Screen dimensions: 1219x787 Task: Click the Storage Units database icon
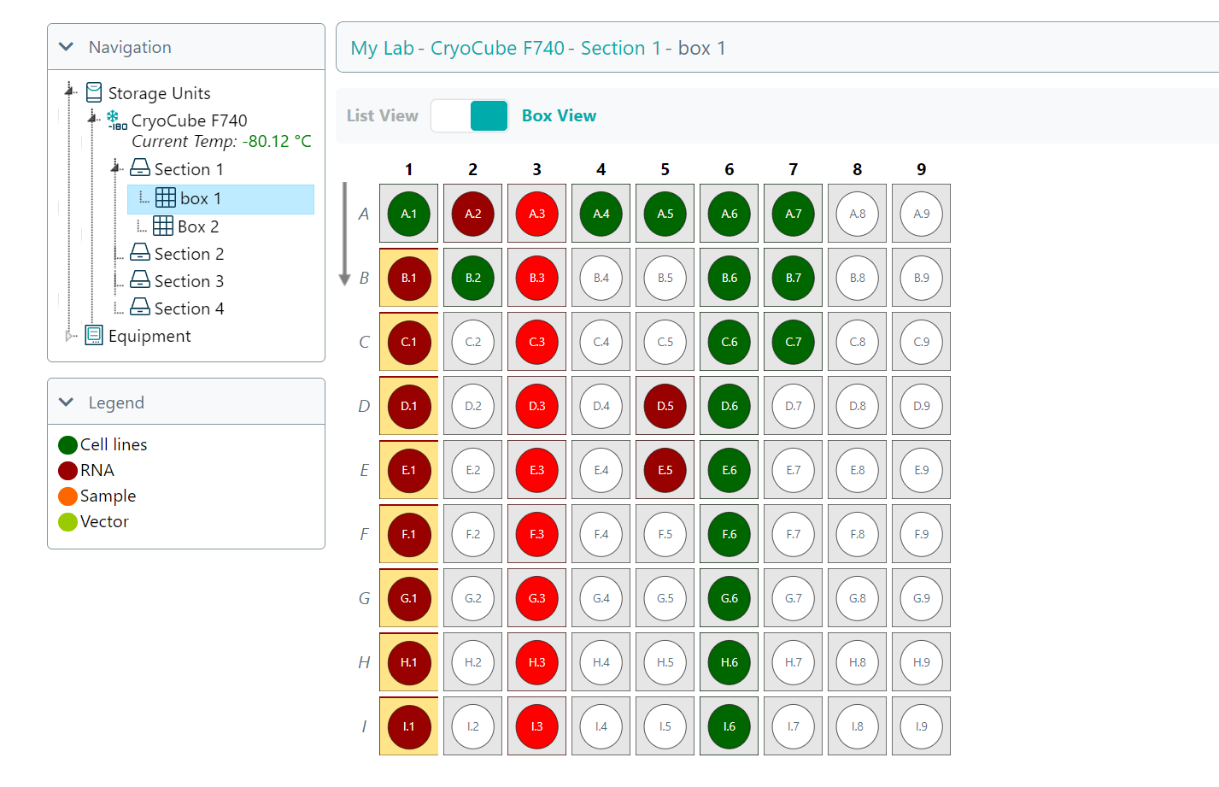pyautogui.click(x=94, y=92)
